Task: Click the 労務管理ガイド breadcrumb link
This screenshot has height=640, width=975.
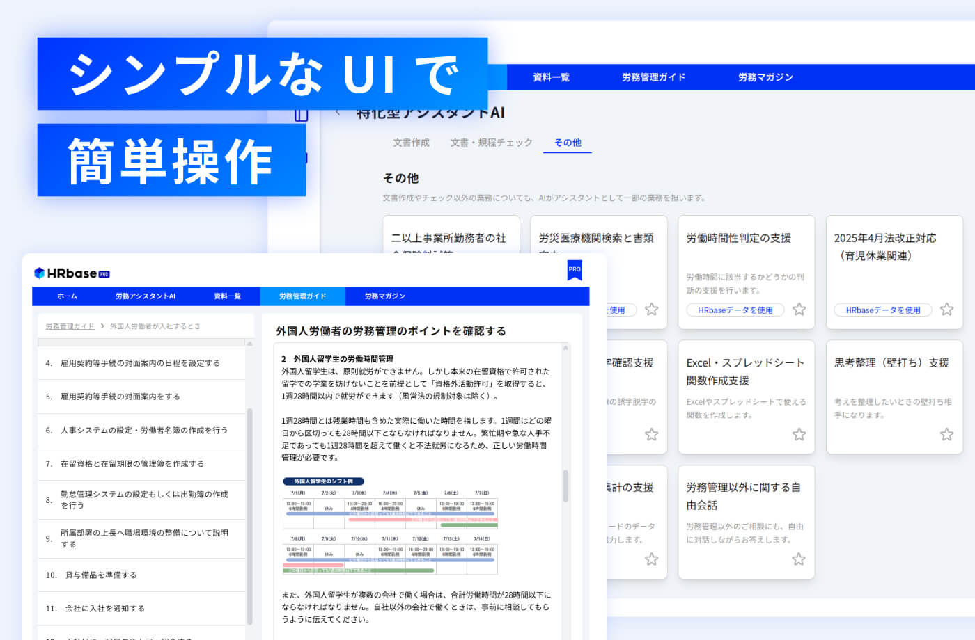Action: [x=70, y=326]
